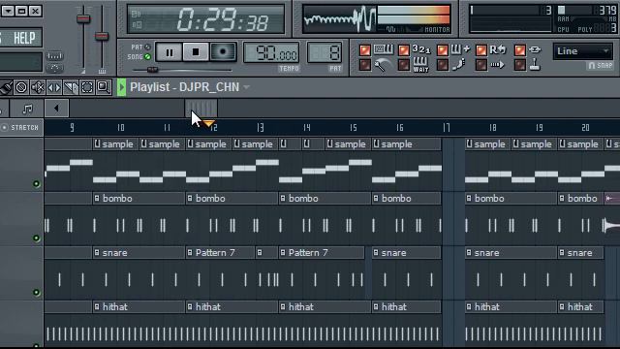Mute the bombo track green LED
This screenshot has height=349, width=620.
37,238
